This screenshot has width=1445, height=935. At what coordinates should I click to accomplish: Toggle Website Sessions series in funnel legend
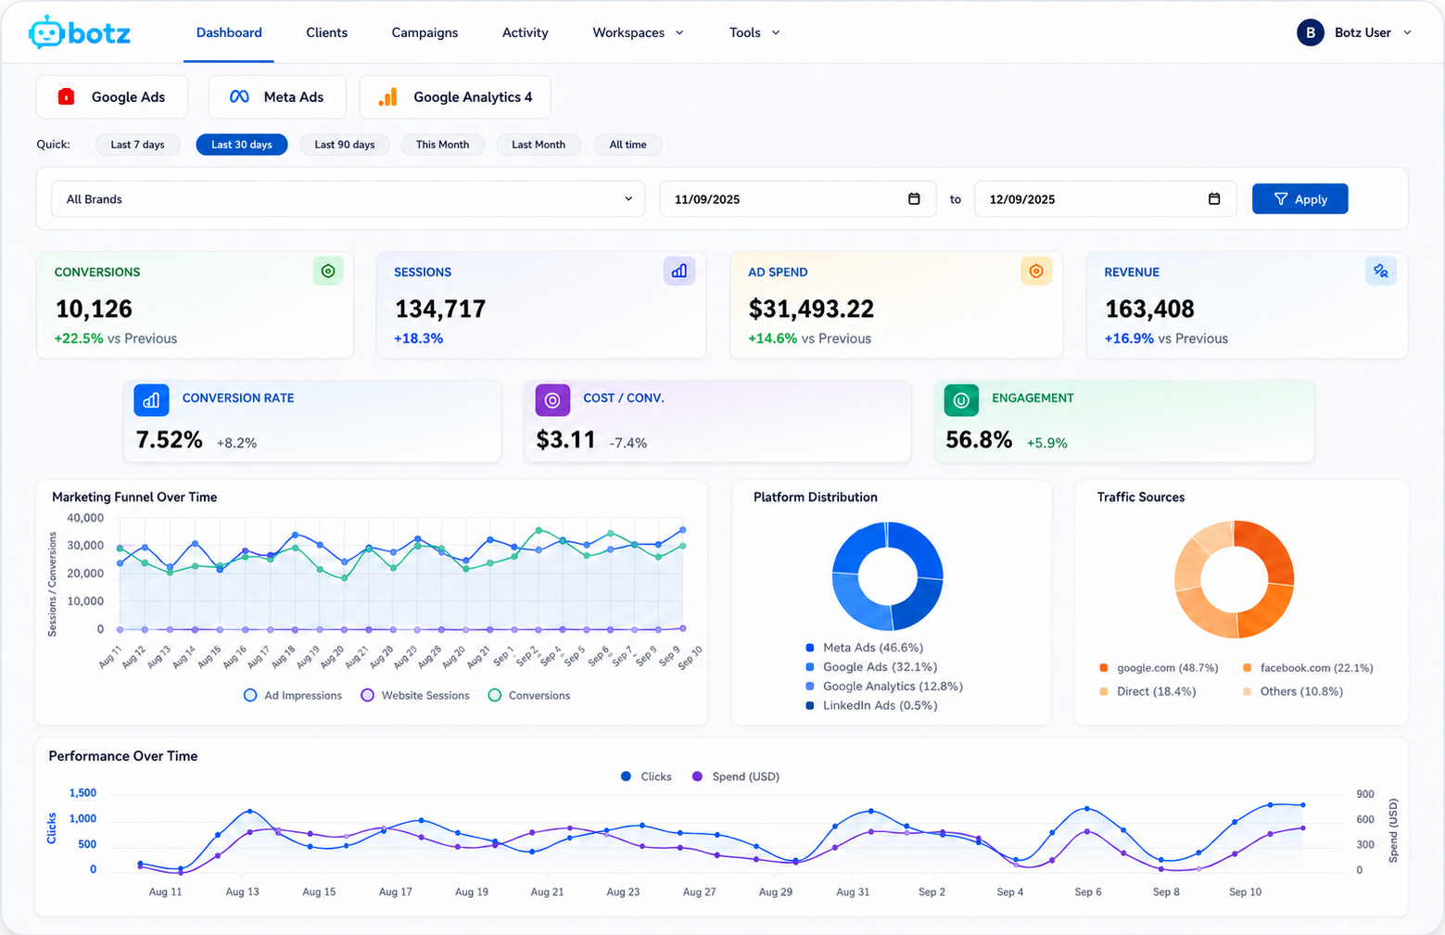pos(414,695)
